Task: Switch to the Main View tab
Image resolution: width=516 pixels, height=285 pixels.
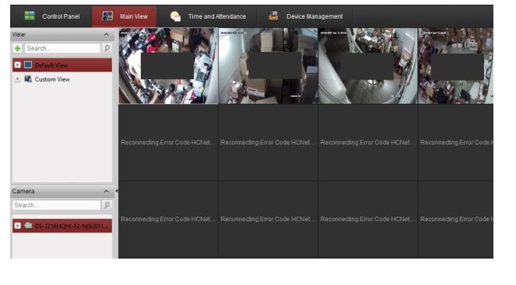Action: (125, 16)
